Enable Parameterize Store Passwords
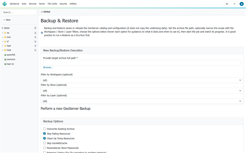Screen dimensions: 246x153 pyautogui.click(x=45, y=148)
